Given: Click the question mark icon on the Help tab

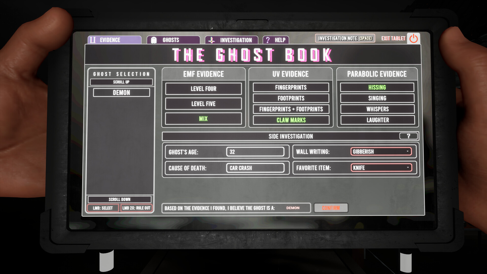Looking at the screenshot, I should tap(268, 39).
